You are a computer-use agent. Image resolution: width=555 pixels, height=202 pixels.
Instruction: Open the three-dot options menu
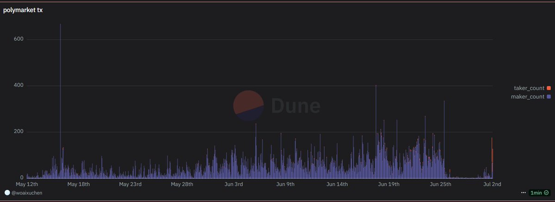click(523, 192)
